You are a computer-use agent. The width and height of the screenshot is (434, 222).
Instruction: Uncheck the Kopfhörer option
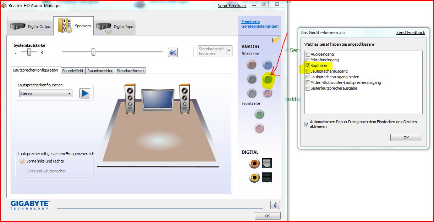click(308, 66)
